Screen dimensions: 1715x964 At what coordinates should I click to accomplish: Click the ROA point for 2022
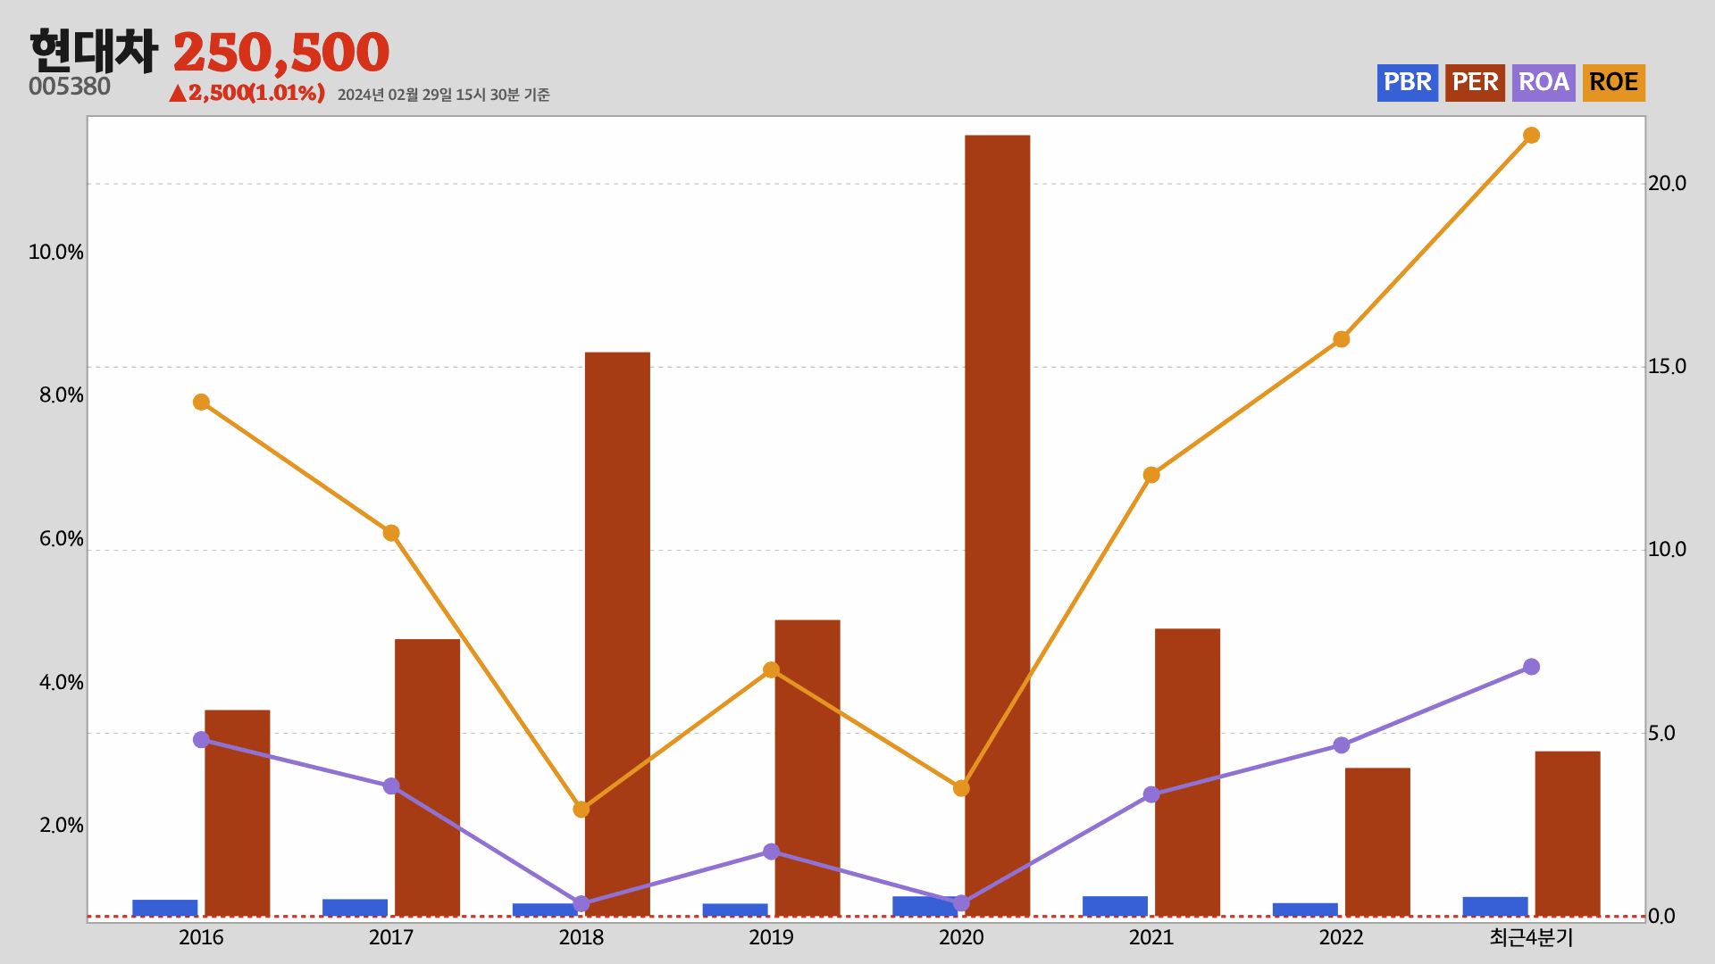1342,745
